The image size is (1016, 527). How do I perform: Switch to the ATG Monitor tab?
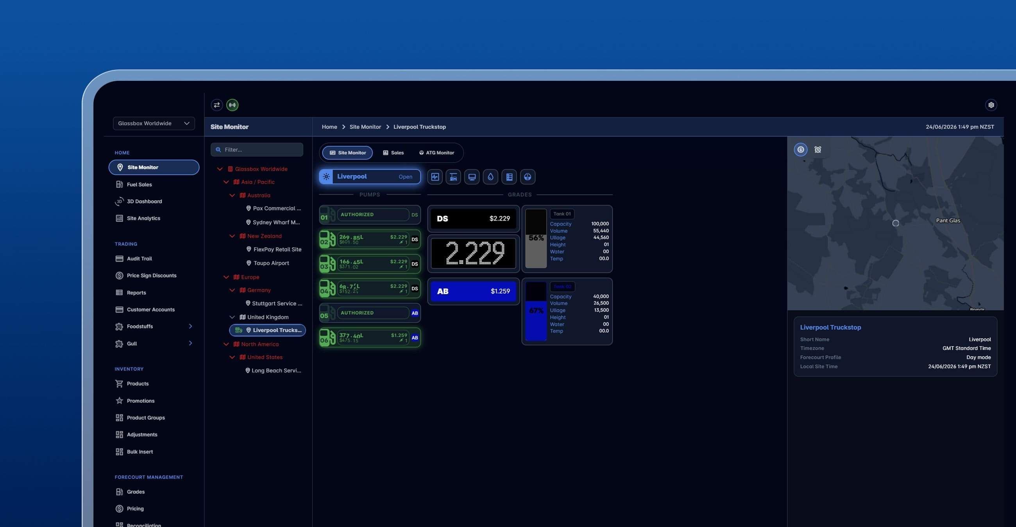click(436, 153)
